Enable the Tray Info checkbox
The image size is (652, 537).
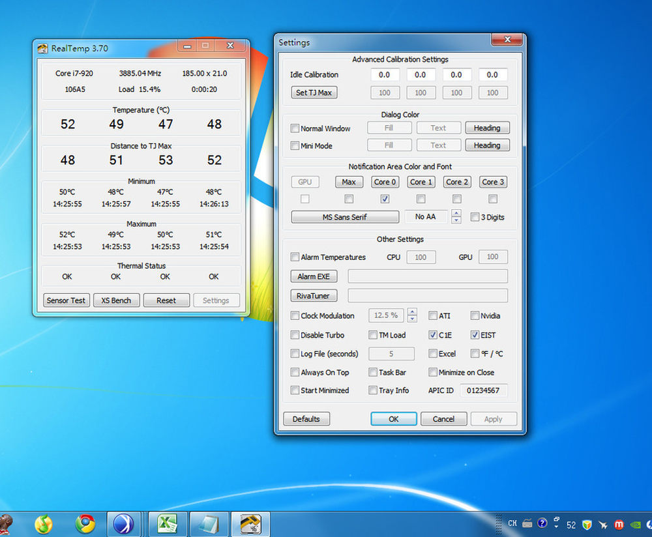pyautogui.click(x=373, y=390)
